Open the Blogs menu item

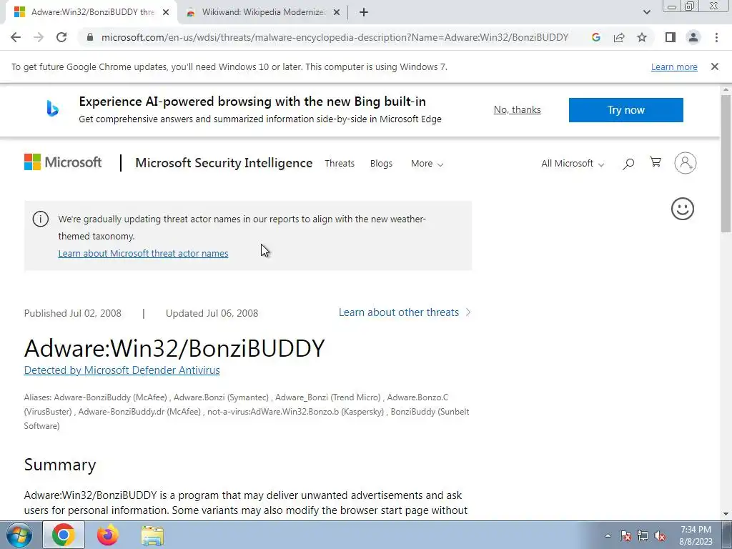(x=381, y=164)
